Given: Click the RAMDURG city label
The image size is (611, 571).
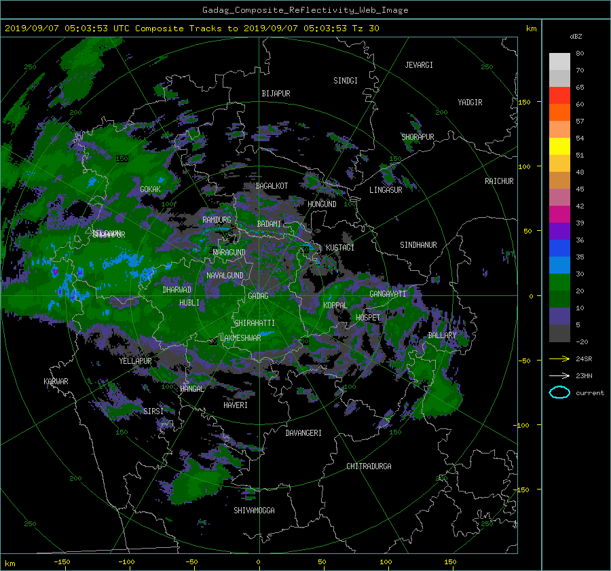Looking at the screenshot, I should (217, 220).
